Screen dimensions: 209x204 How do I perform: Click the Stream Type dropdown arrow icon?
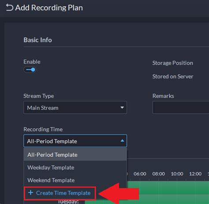pos(122,108)
